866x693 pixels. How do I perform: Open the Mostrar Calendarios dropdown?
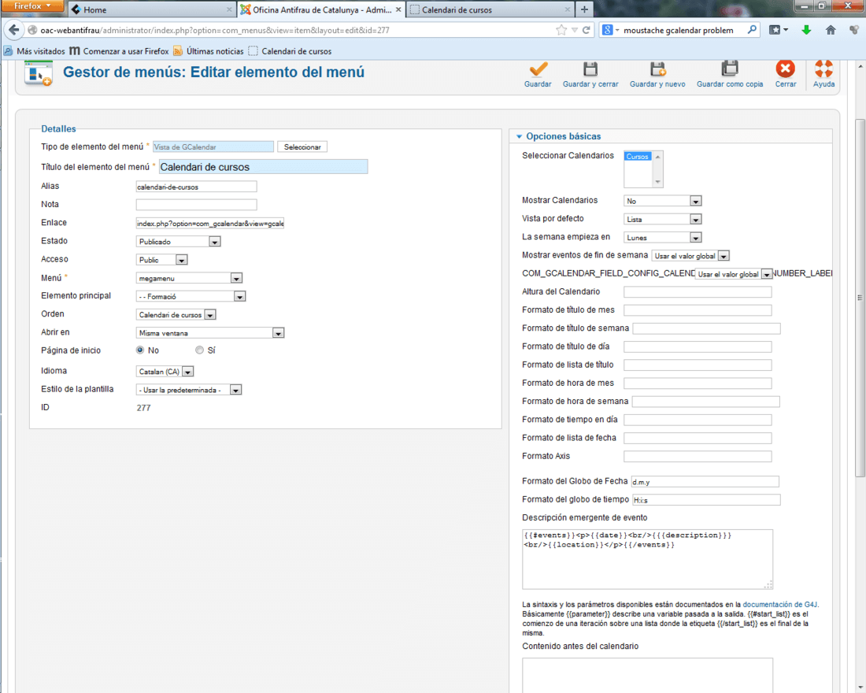click(663, 201)
